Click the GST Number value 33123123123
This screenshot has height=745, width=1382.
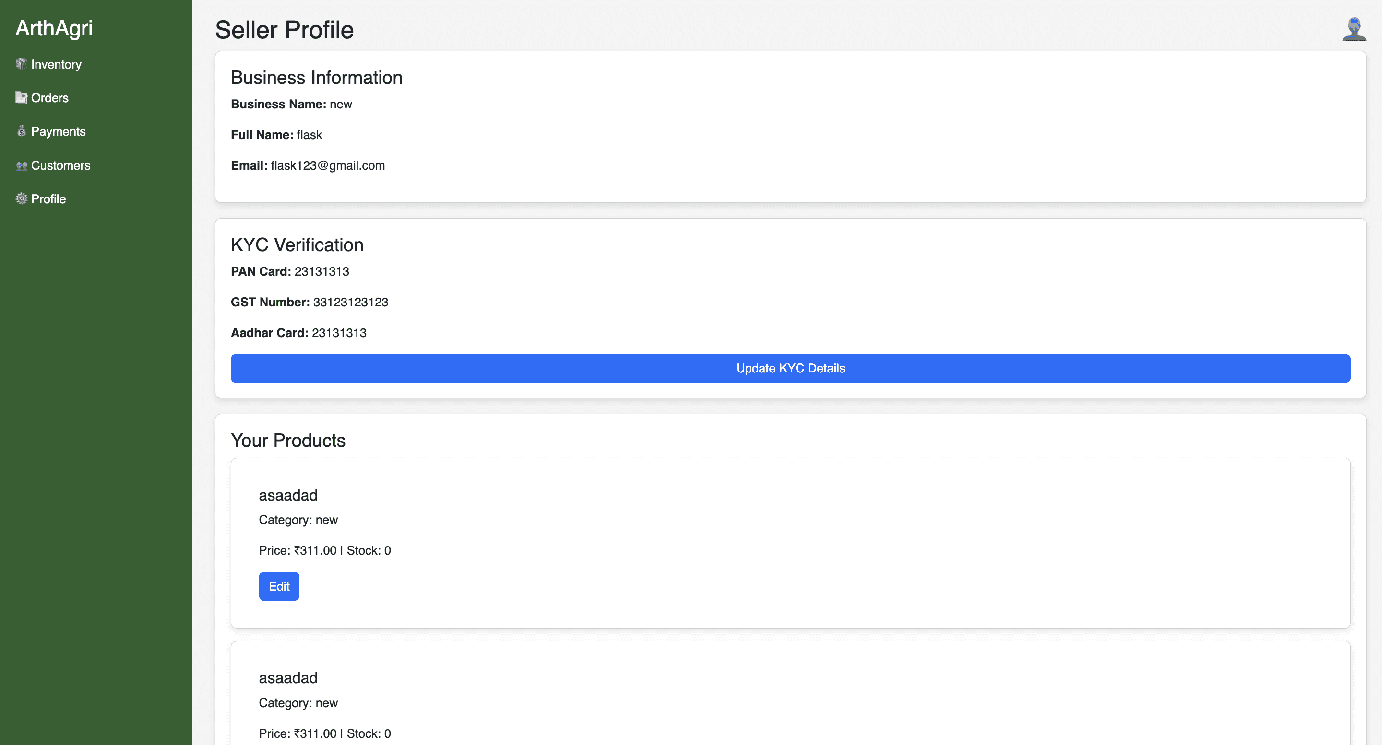[350, 303]
